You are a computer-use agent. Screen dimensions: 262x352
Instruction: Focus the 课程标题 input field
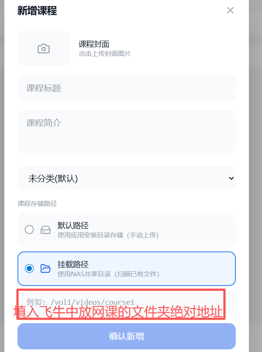coord(127,88)
